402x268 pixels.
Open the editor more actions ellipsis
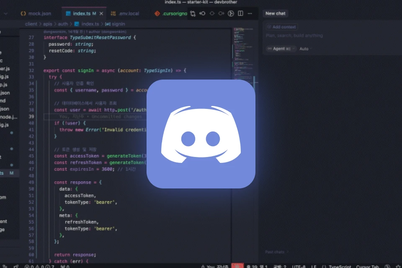point(250,13)
